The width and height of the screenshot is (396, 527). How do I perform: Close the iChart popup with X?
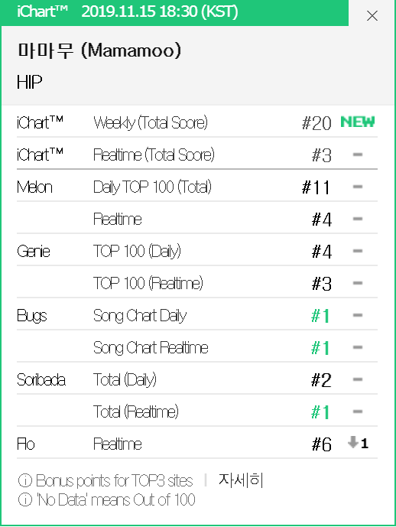click(x=372, y=15)
